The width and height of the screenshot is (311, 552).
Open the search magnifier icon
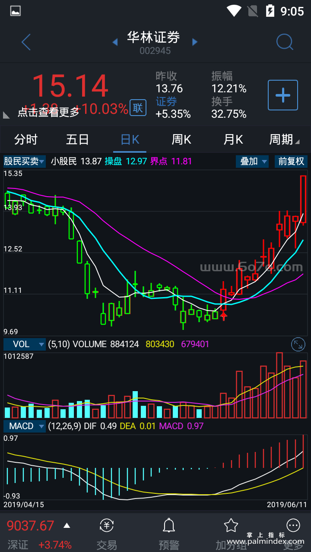coord(285,42)
